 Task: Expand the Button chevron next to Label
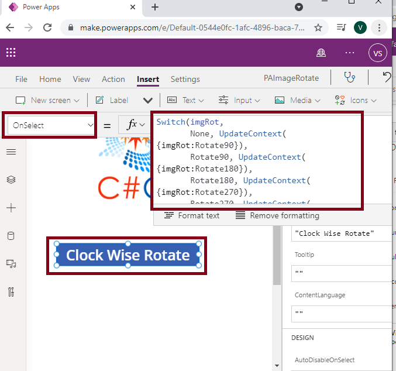[x=148, y=101]
